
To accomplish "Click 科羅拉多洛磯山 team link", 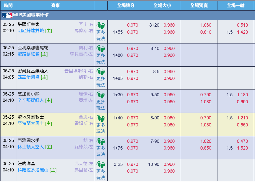I will pyautogui.click(x=33, y=170).
